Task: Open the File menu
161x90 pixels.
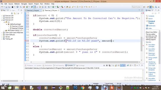Action: coord(2,4)
